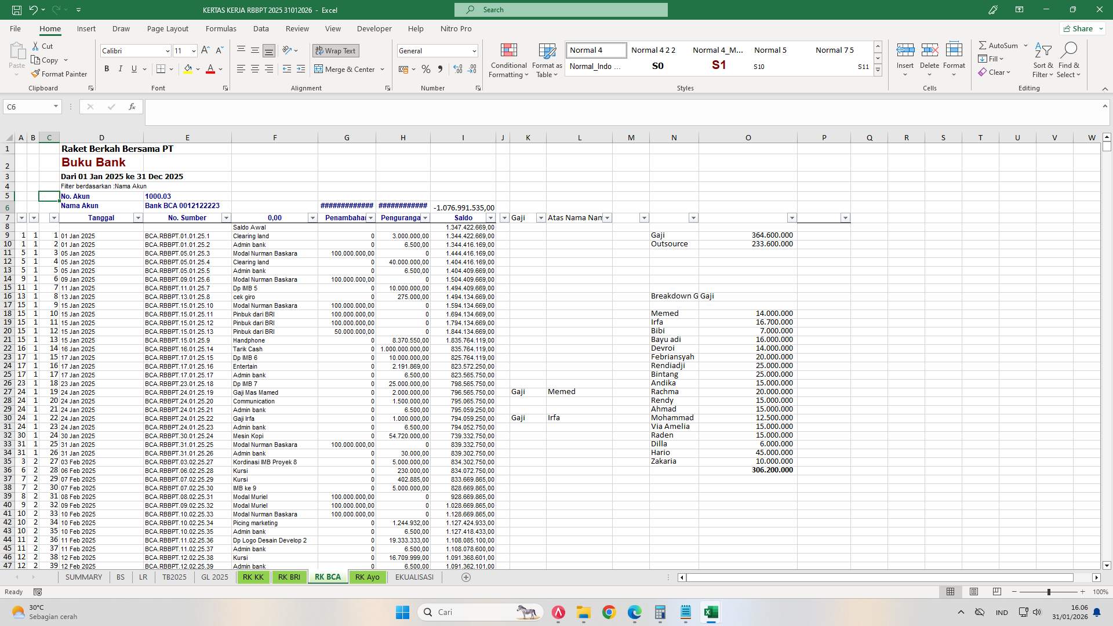Select the Format Painter tool

[60, 74]
